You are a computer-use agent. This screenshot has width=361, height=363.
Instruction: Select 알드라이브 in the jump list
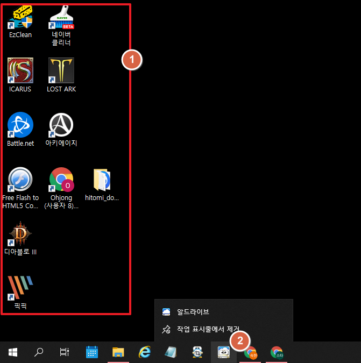point(224,312)
